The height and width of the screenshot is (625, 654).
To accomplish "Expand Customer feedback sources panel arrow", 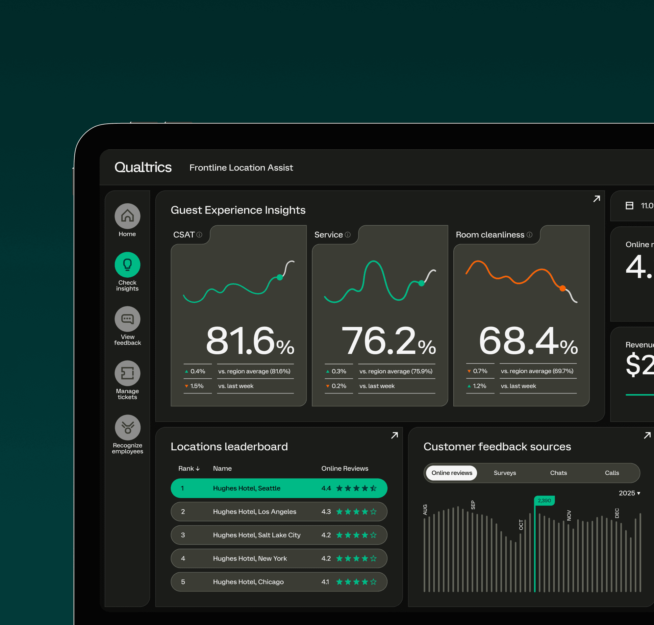I will click(647, 436).
